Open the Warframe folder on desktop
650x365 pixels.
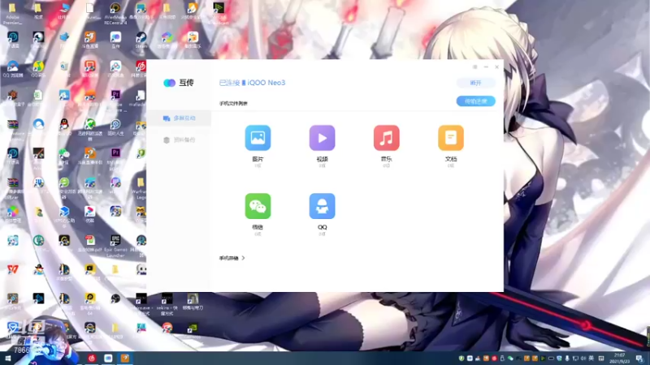(141, 188)
